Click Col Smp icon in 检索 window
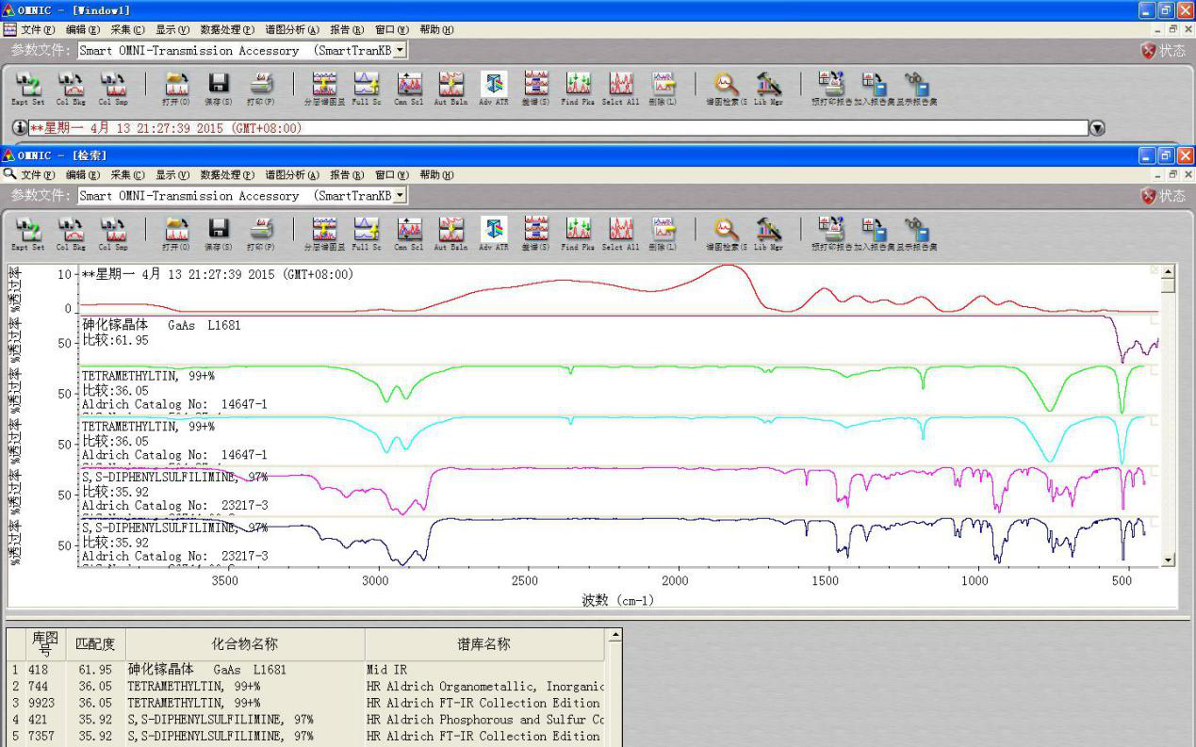The height and width of the screenshot is (747, 1196). (113, 232)
